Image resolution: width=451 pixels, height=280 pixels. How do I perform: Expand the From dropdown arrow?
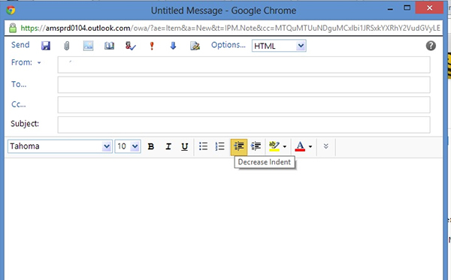pyautogui.click(x=39, y=62)
